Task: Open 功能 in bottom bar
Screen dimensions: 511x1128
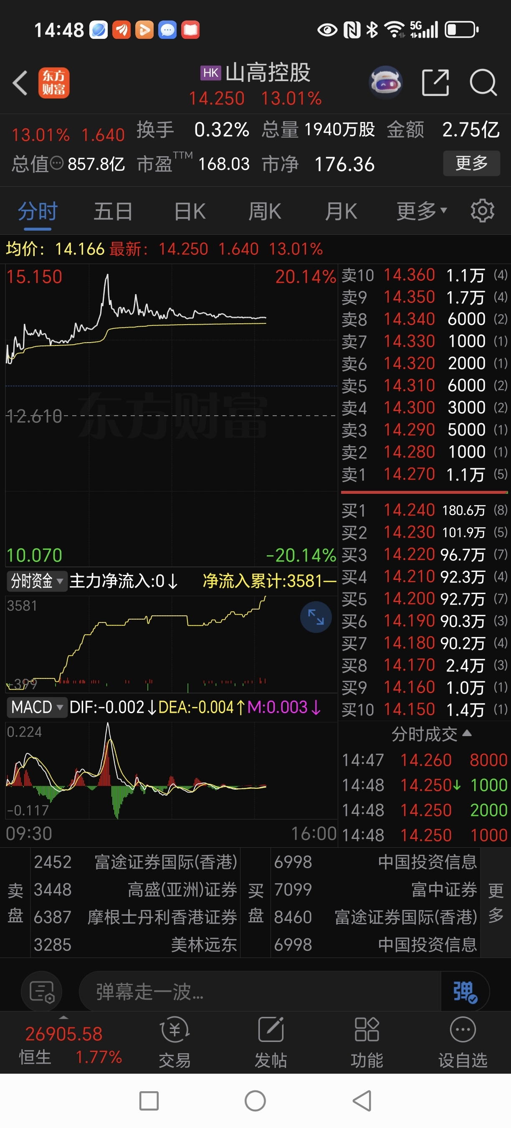Action: pyautogui.click(x=367, y=1043)
